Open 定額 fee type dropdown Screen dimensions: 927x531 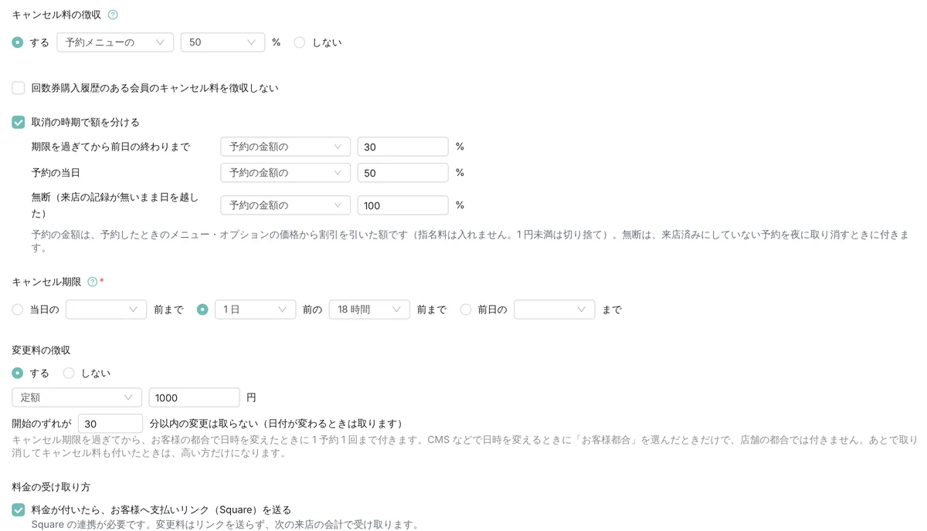[x=76, y=397]
